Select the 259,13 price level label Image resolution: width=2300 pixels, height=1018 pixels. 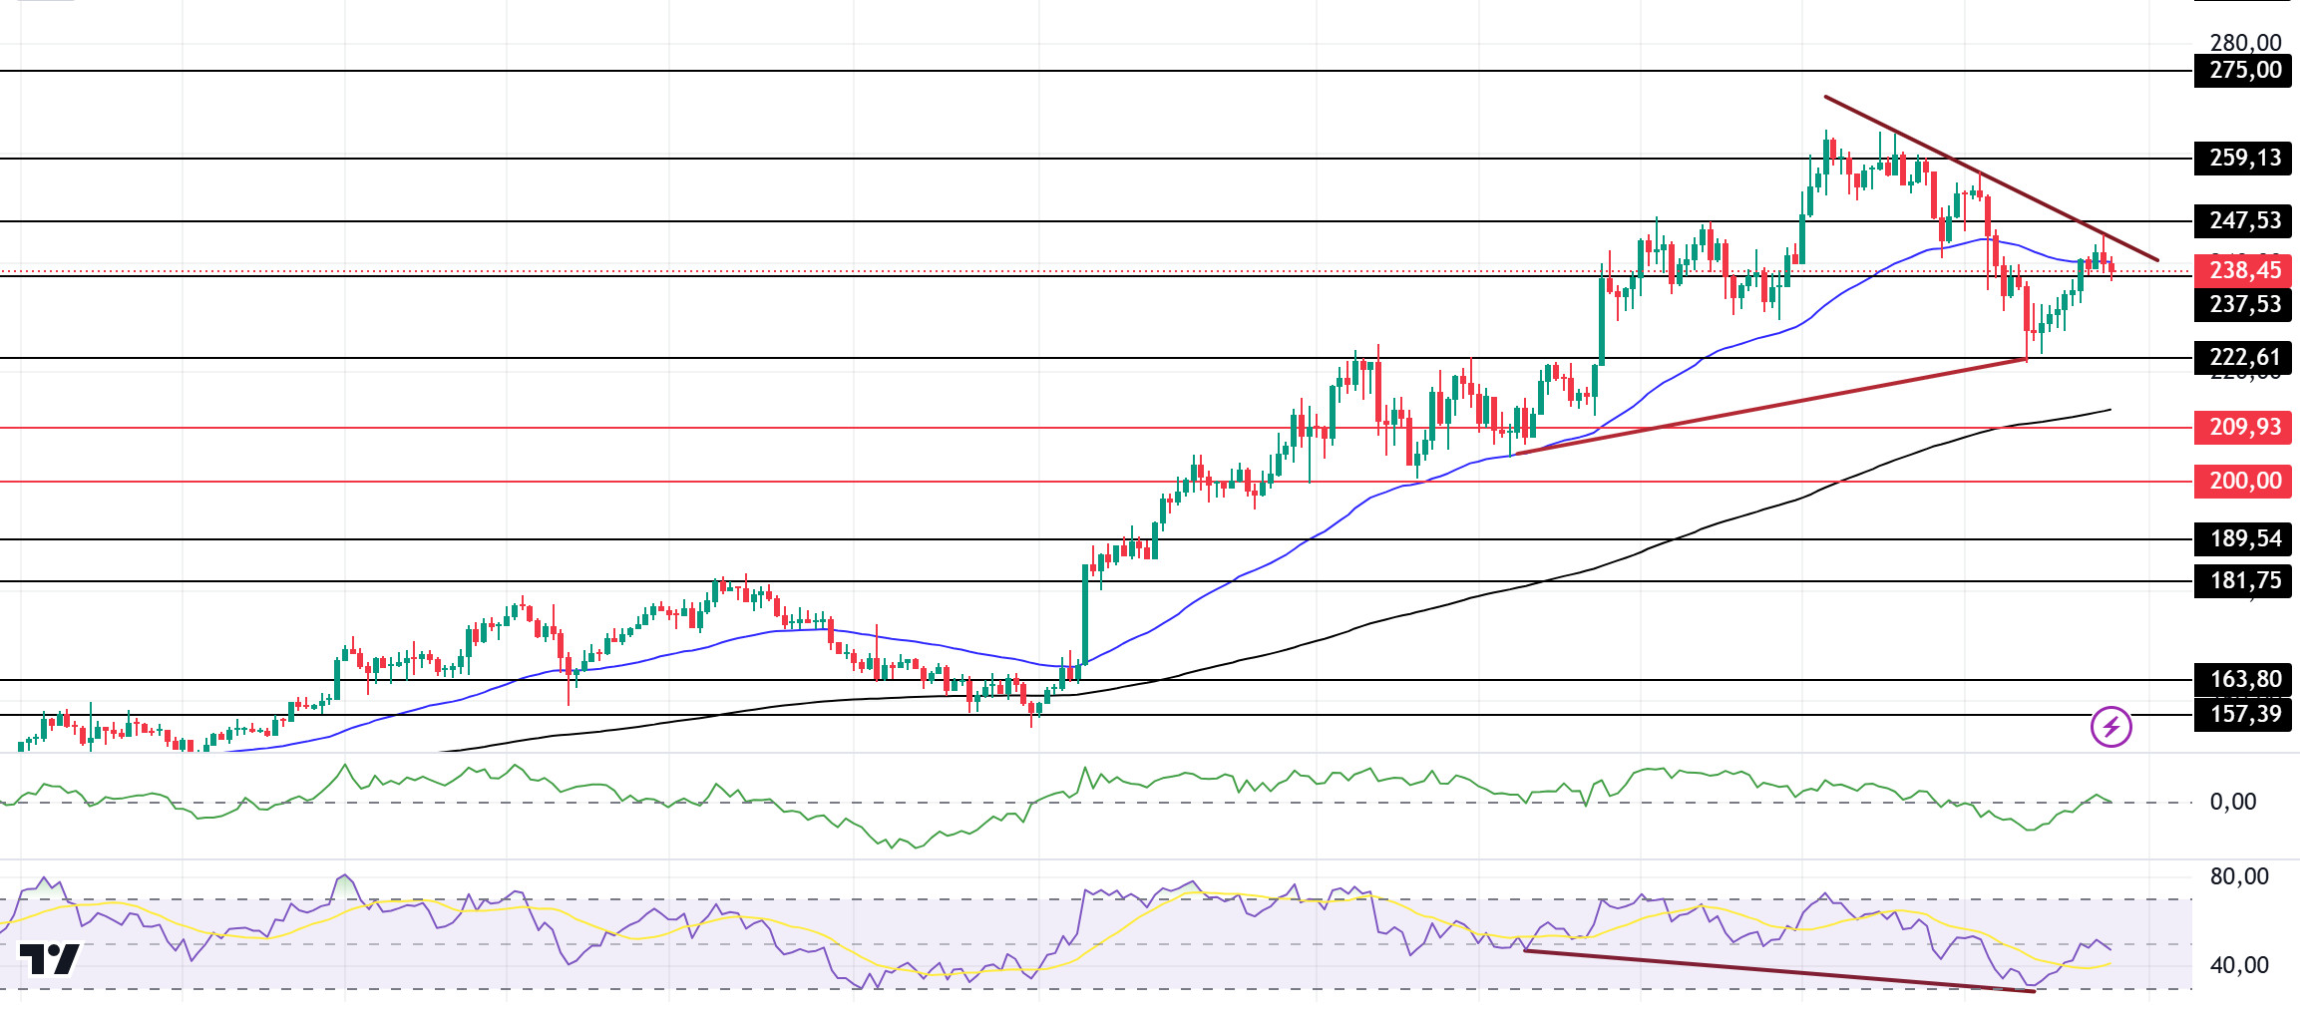(x=2243, y=159)
